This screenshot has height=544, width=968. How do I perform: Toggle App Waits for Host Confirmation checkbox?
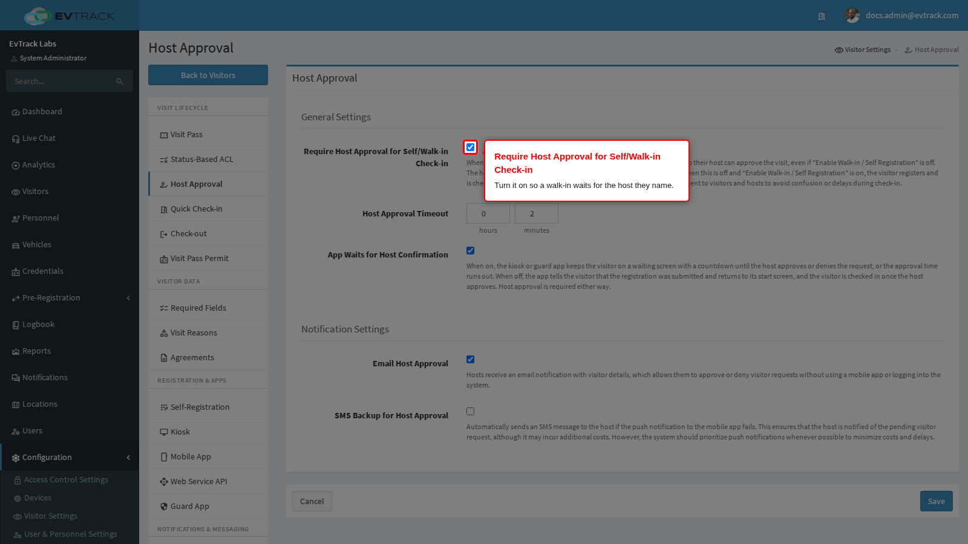(x=470, y=250)
